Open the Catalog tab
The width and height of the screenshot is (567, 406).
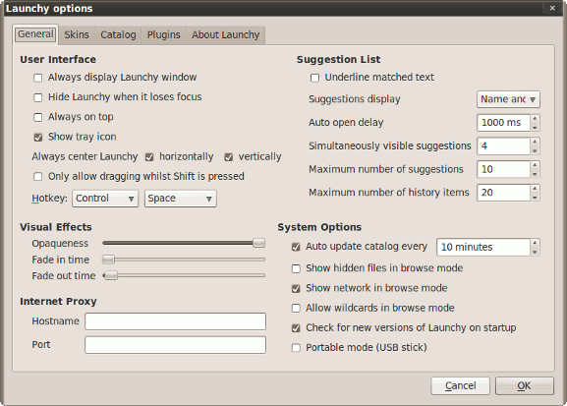click(118, 34)
